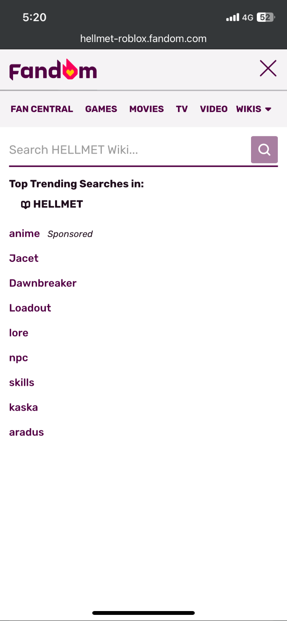Select the Jacet trending search
Screen dimensions: 287x621
(24, 258)
